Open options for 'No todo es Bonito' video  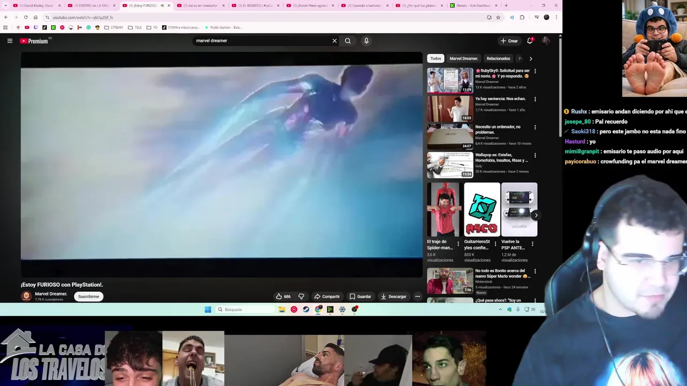535,271
